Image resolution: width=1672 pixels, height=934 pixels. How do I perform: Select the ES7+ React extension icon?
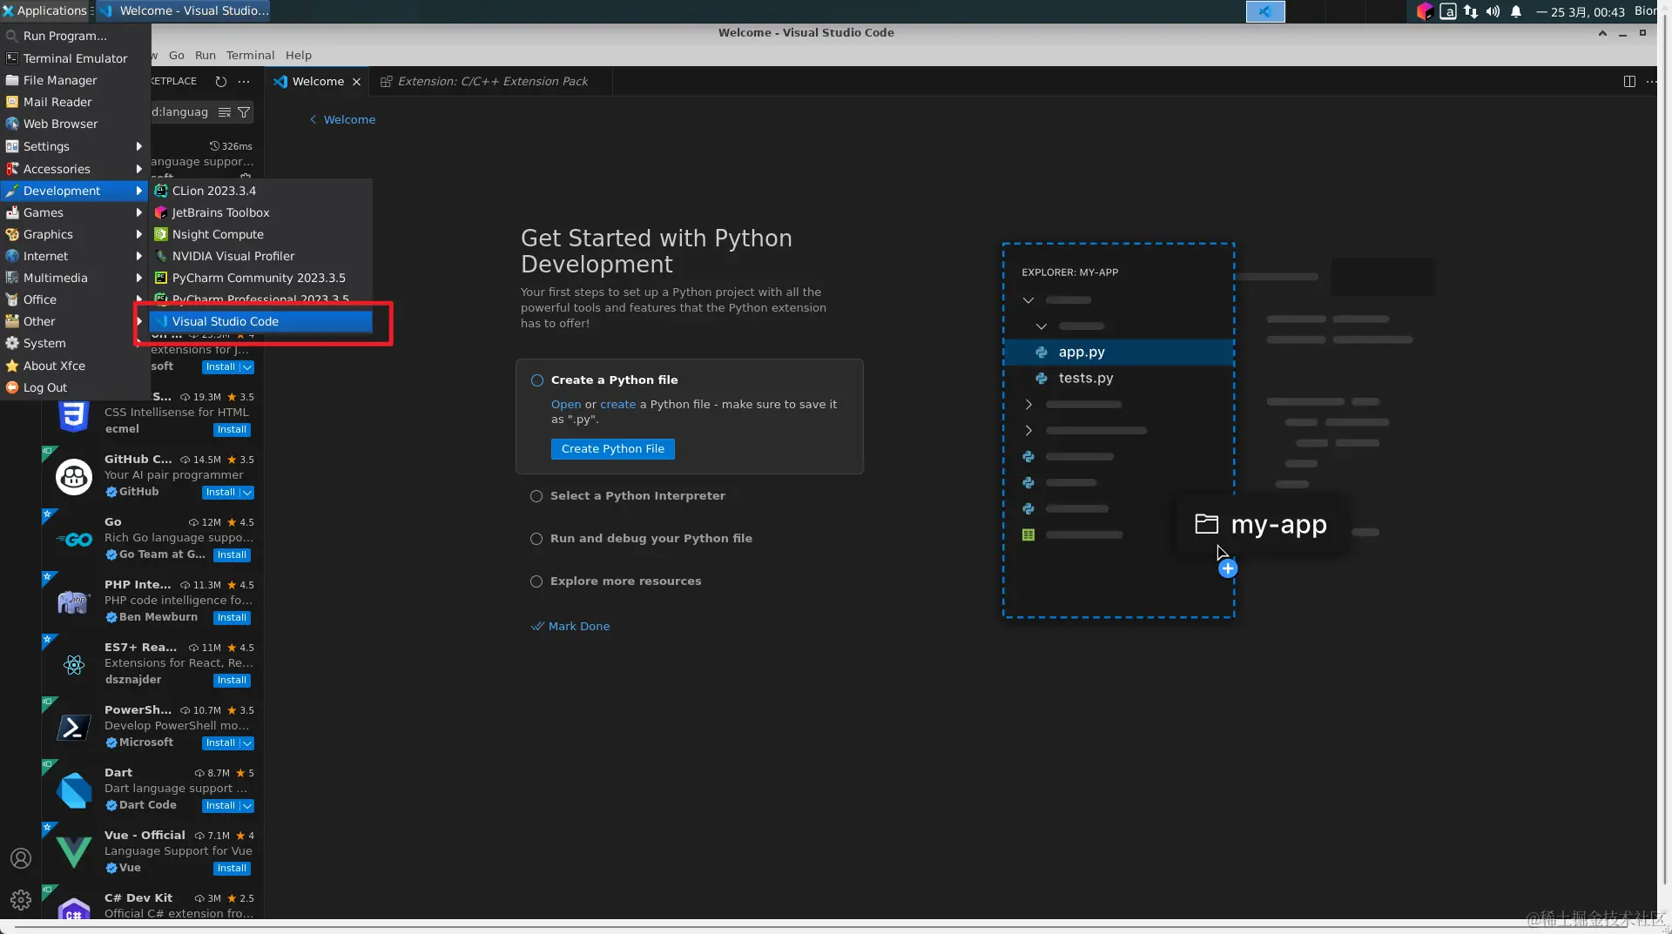coord(74,665)
